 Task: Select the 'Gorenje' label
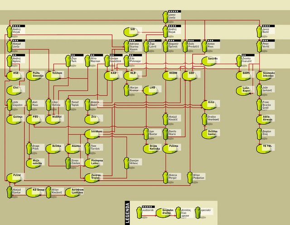(x=18, y=117)
